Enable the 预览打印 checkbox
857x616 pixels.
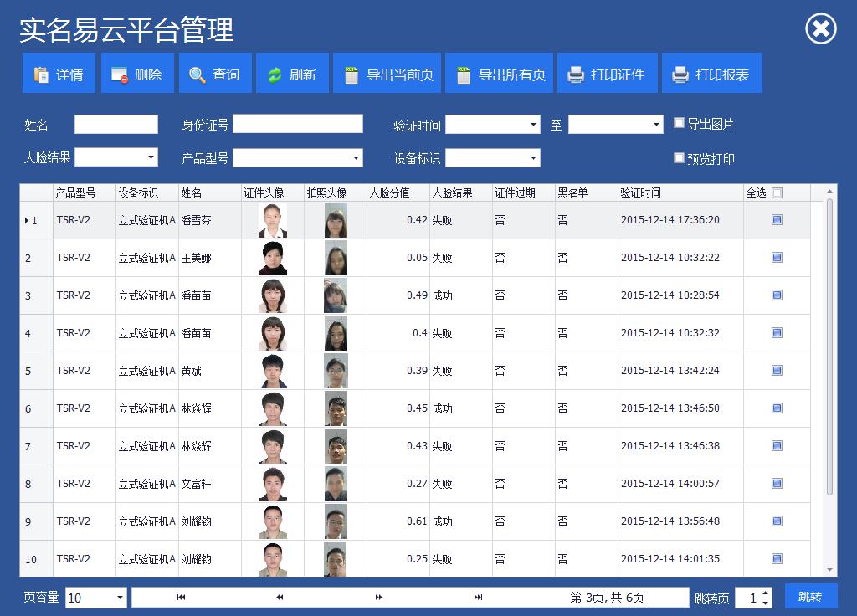pyautogui.click(x=679, y=158)
